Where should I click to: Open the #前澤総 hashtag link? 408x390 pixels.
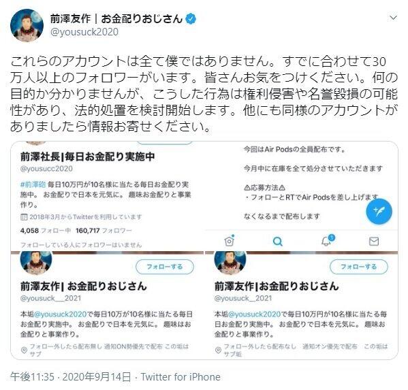pyautogui.click(x=33, y=184)
